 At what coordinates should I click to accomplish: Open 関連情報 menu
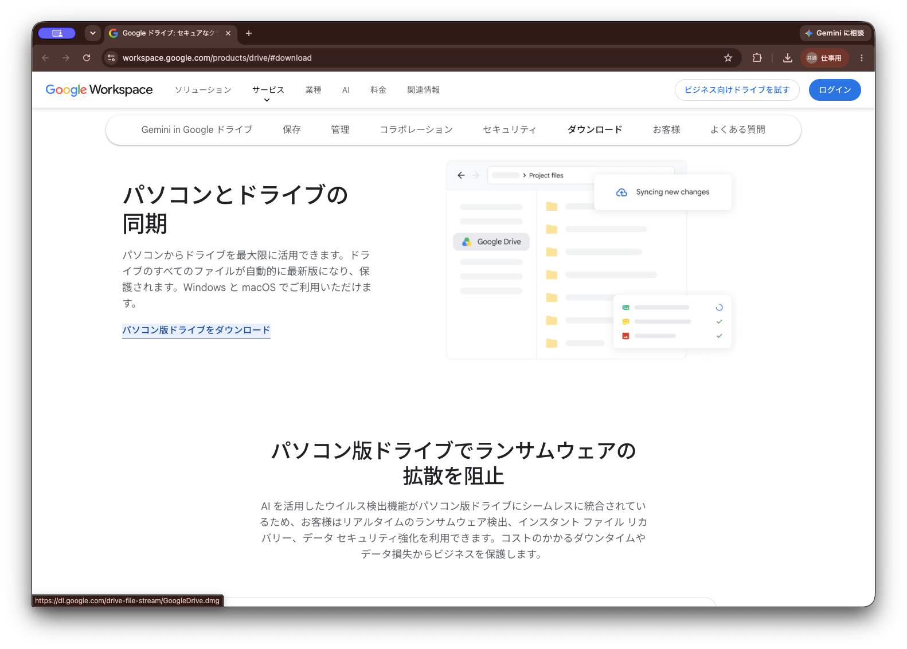pos(424,90)
